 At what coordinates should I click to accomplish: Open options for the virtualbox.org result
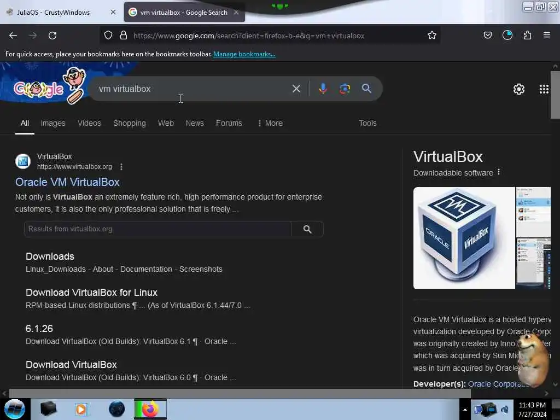point(121,167)
